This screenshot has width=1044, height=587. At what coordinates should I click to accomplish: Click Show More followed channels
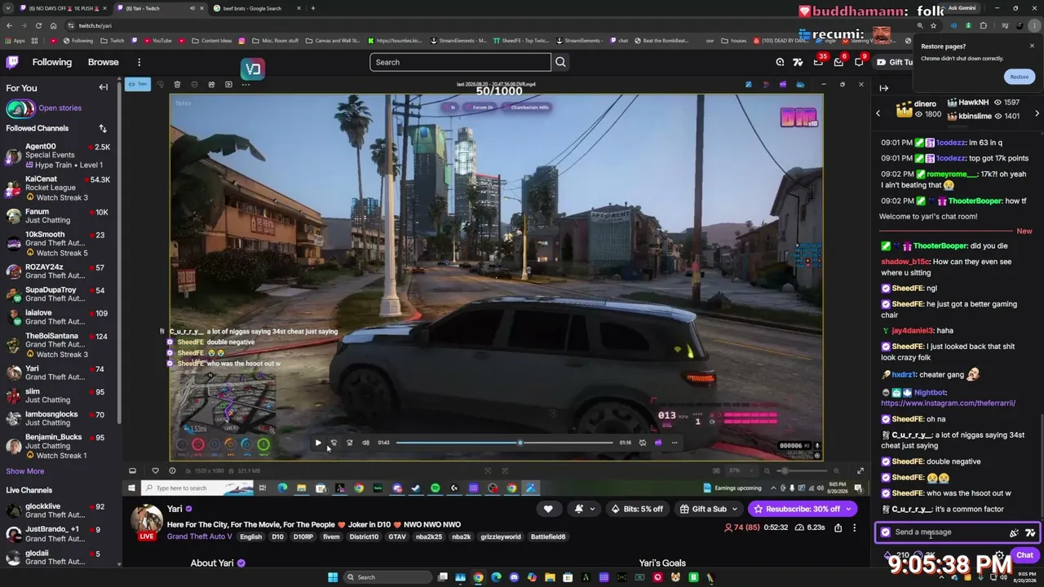click(25, 471)
